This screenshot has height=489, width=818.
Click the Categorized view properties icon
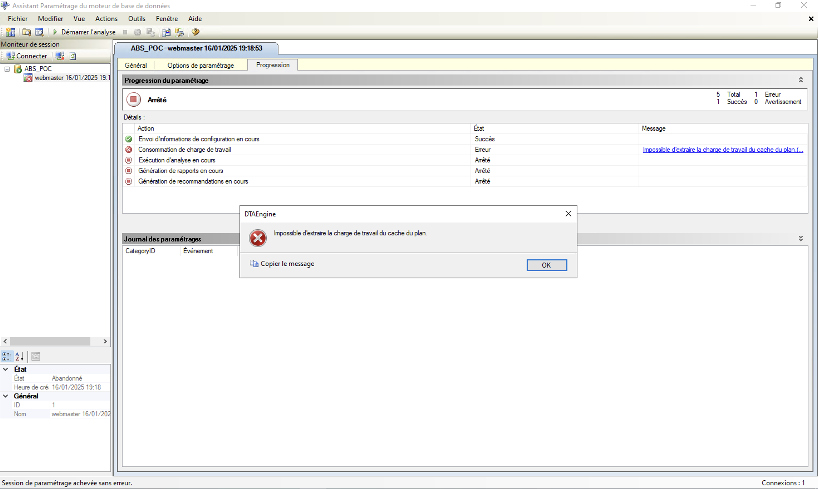pyautogui.click(x=7, y=356)
